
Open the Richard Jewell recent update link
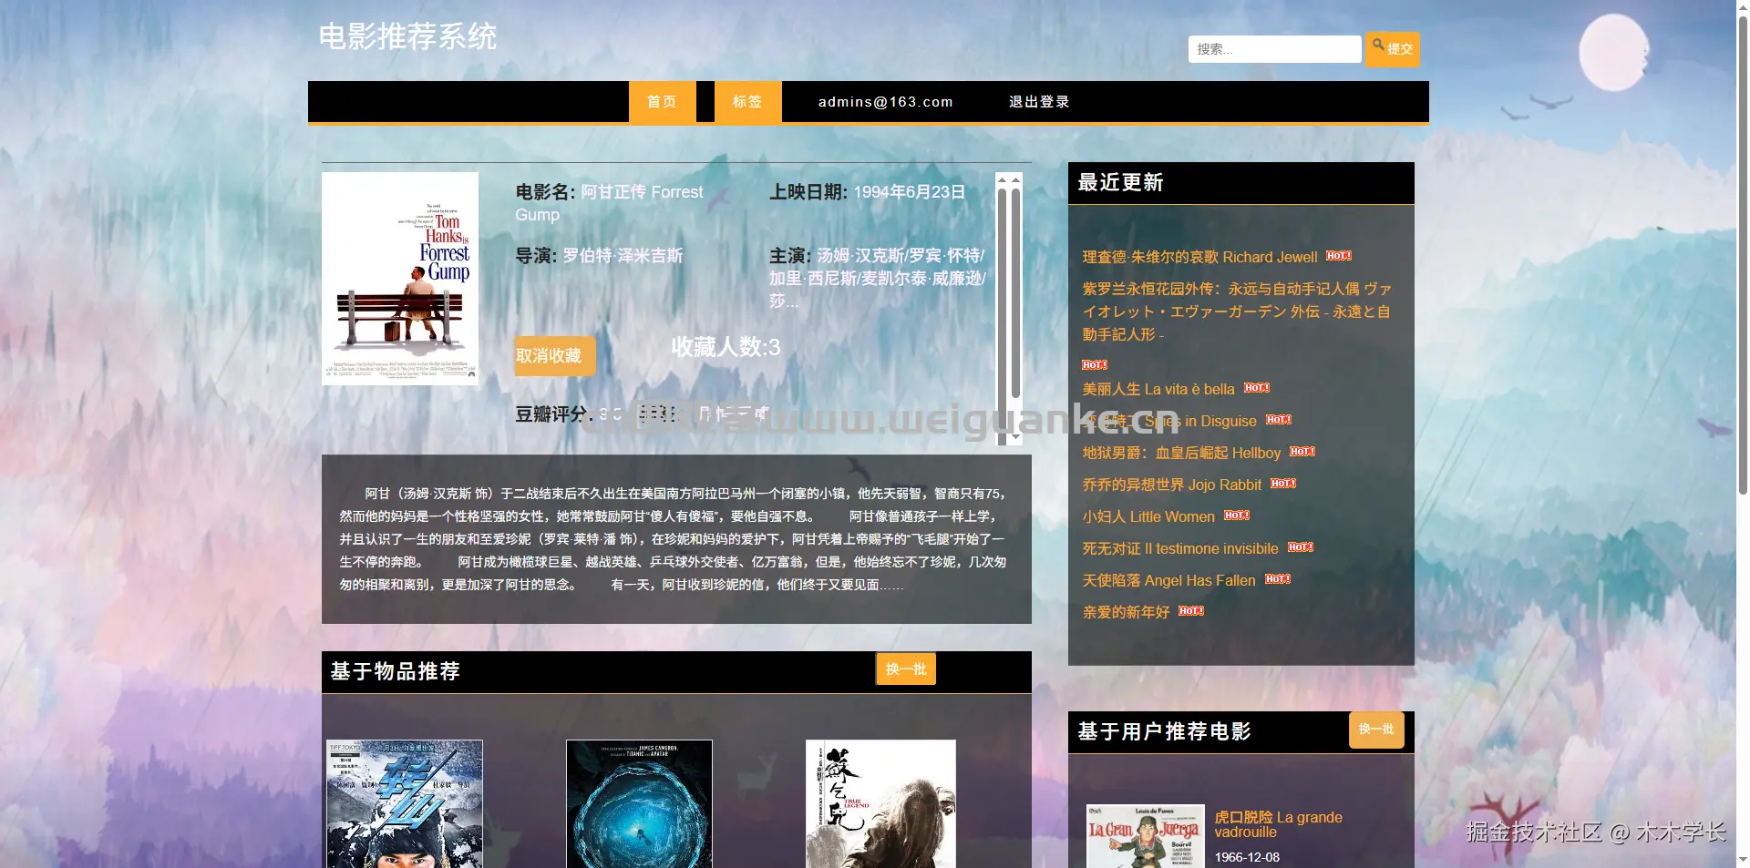(1199, 257)
